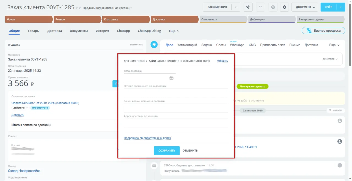
Task: Select the Самовывоз stage
Action: (223, 20)
